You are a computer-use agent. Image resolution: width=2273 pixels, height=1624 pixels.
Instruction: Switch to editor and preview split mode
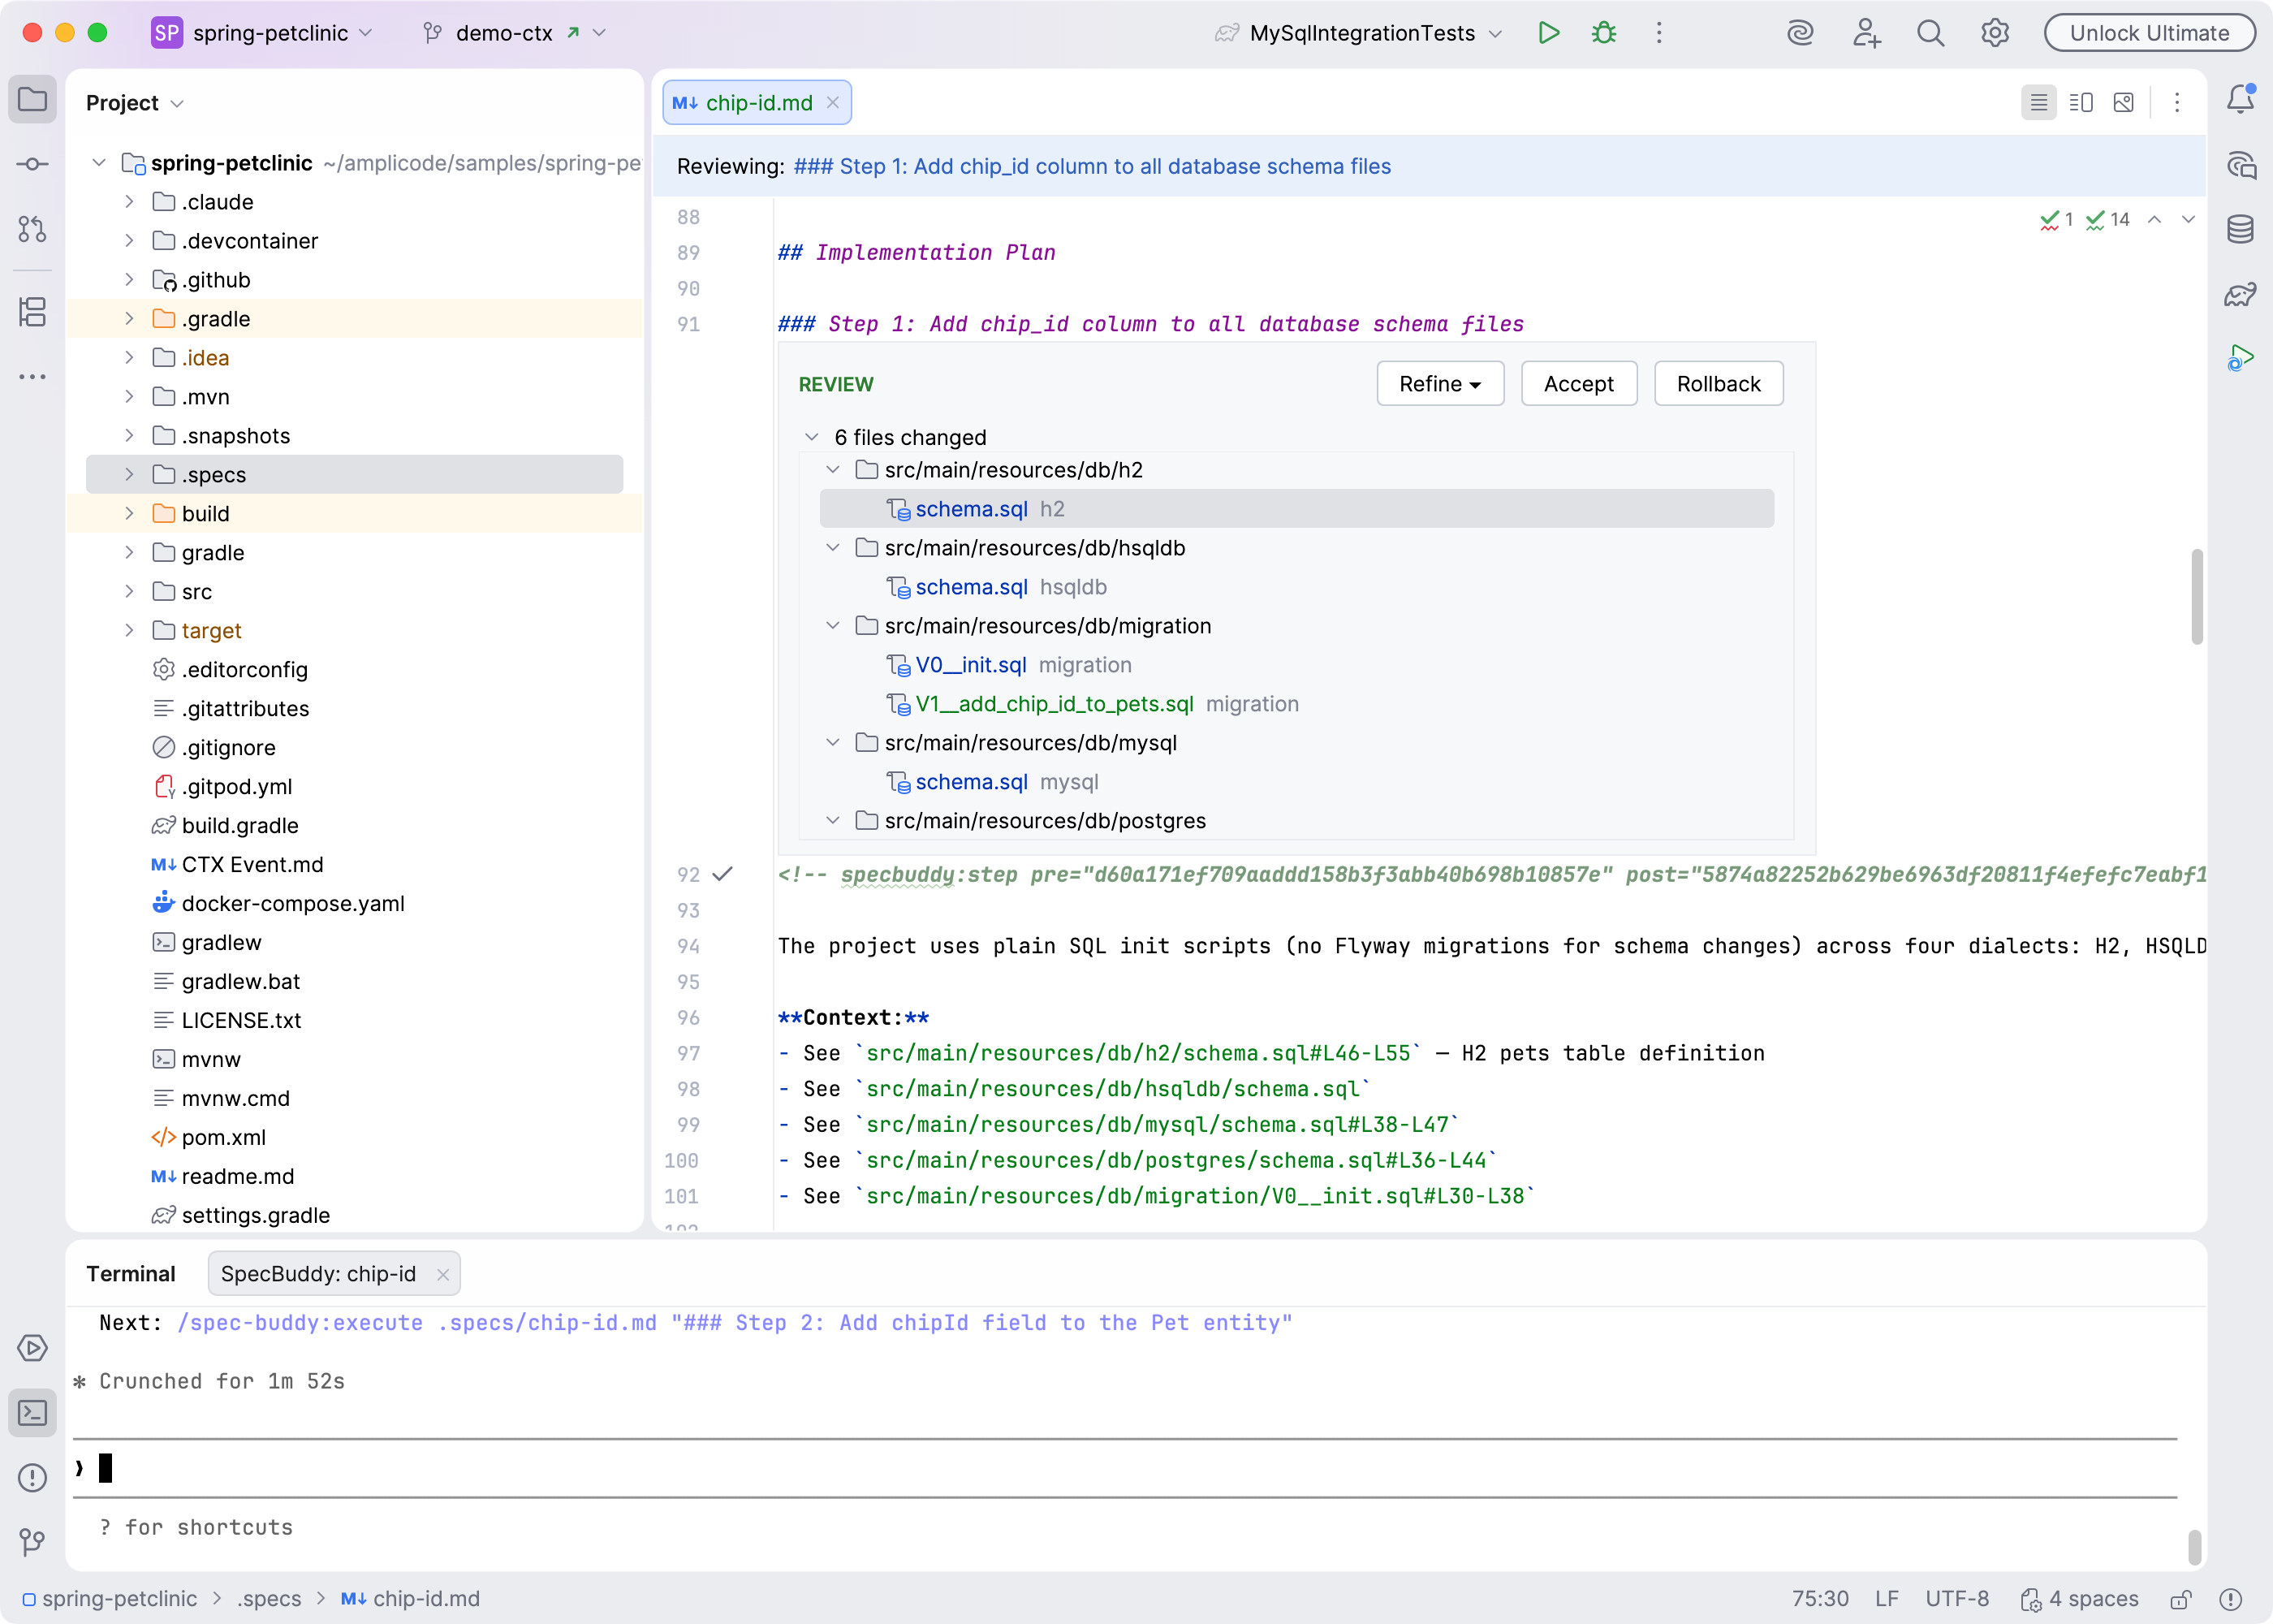coord(2081,103)
